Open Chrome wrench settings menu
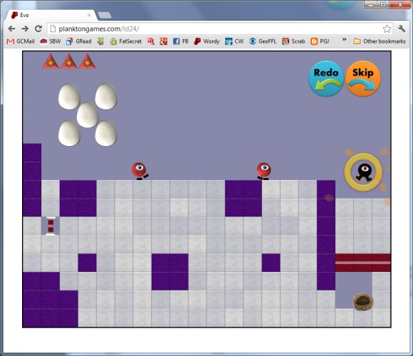413x356 pixels. click(402, 28)
